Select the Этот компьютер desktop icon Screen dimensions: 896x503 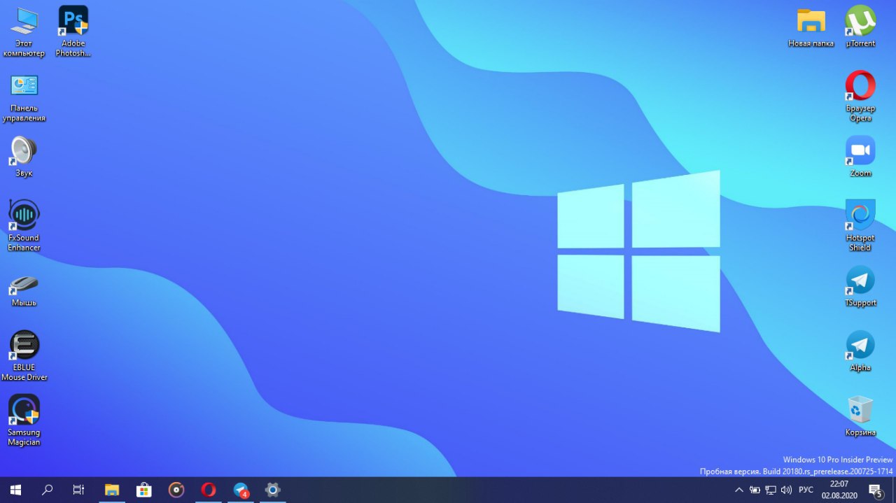pos(24,31)
